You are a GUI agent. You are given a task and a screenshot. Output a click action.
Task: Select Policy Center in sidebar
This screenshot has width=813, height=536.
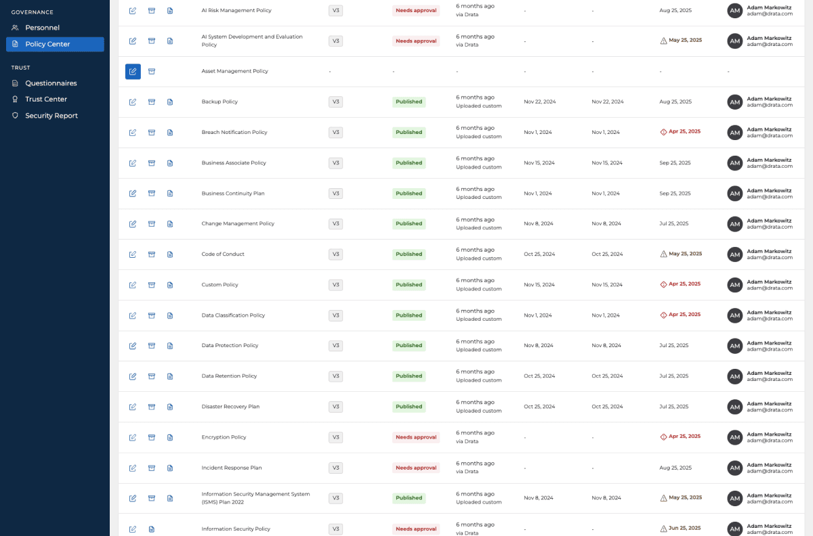(55, 44)
